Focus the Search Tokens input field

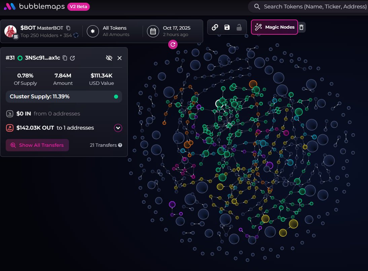[x=315, y=7]
